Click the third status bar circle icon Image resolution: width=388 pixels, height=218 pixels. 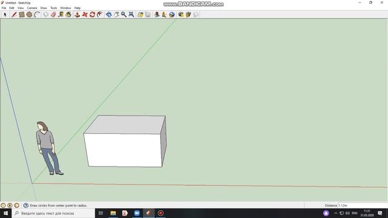[16, 205]
